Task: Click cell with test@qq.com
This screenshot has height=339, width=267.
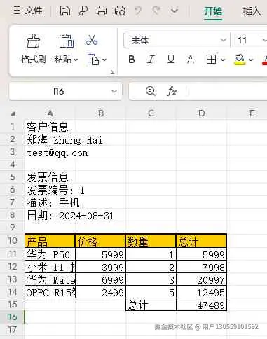Action: (x=50, y=152)
